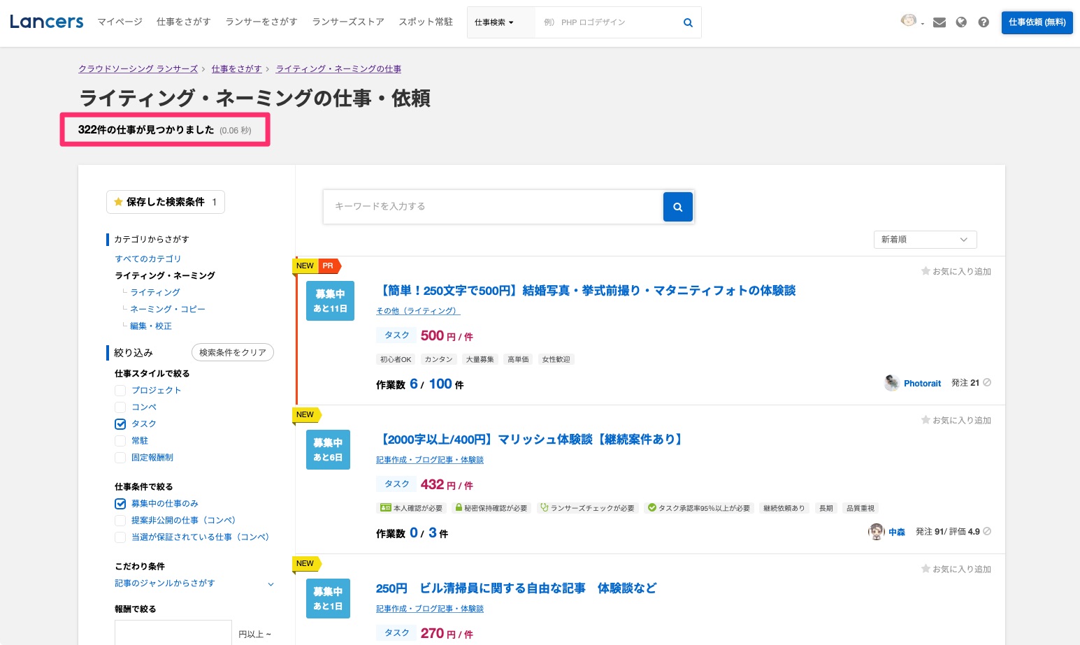Open 結婚写真・挙式前撮り job title
This screenshot has height=645, width=1080.
point(586,291)
